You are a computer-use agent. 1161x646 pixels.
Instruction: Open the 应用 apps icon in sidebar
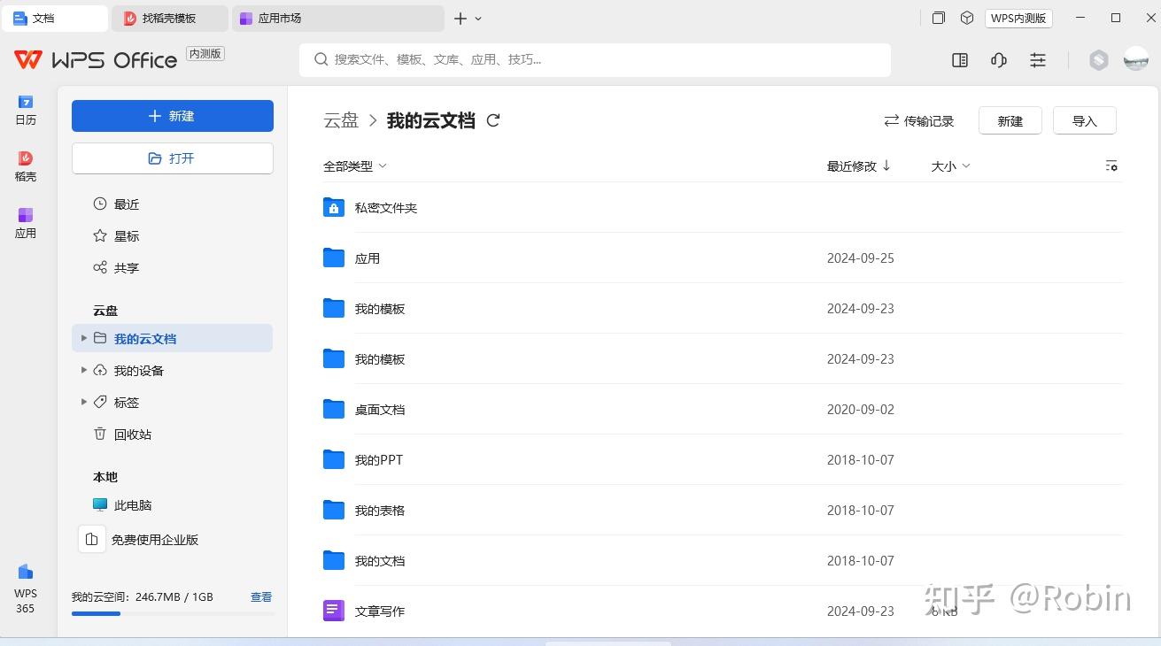[26, 221]
